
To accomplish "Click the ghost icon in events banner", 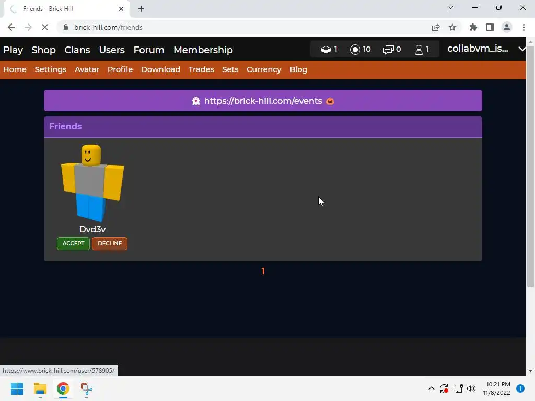I will [x=196, y=101].
